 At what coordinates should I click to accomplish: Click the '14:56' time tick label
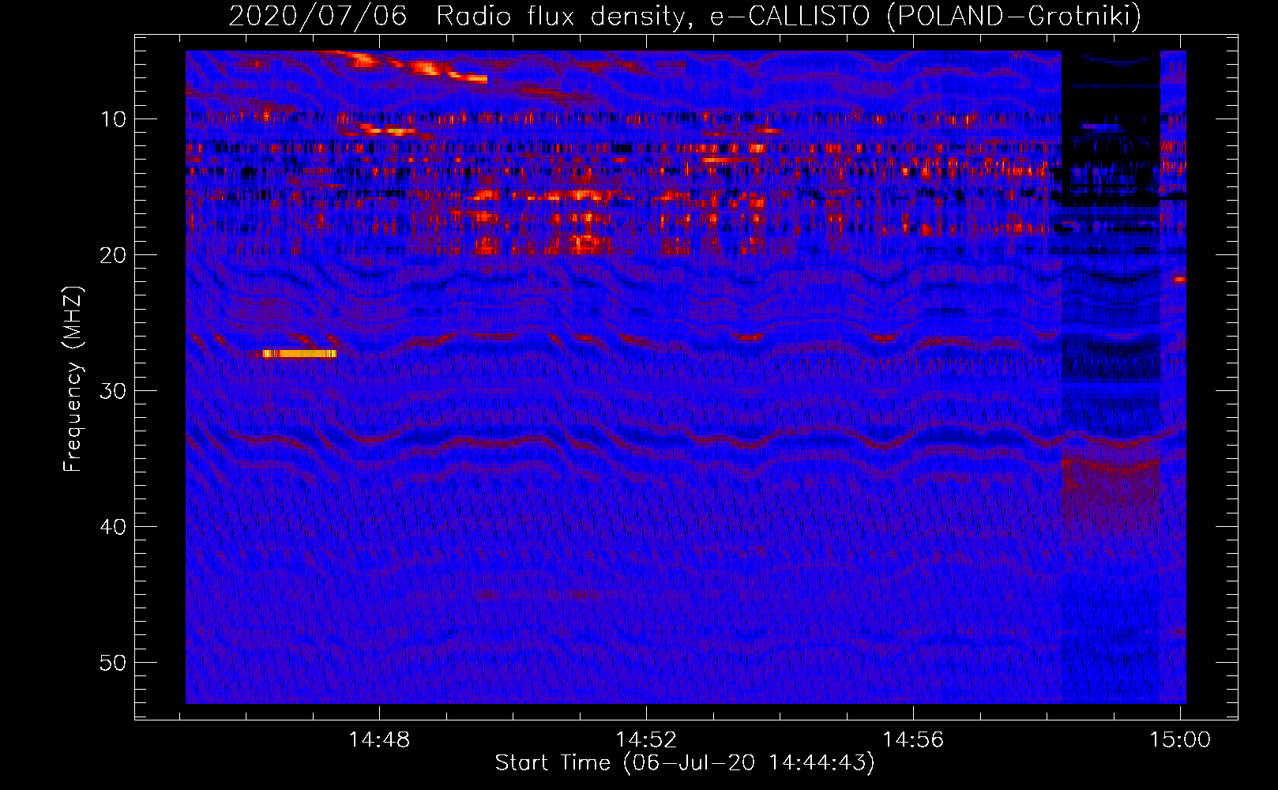coord(913,740)
